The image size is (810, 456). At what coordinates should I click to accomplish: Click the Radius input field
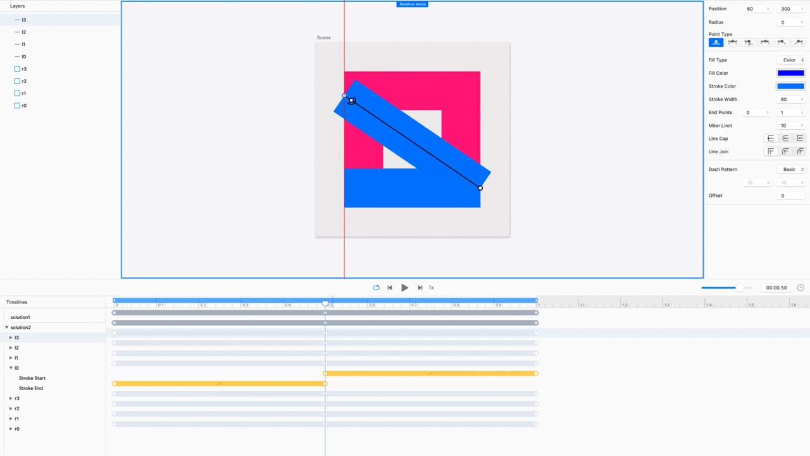(791, 22)
